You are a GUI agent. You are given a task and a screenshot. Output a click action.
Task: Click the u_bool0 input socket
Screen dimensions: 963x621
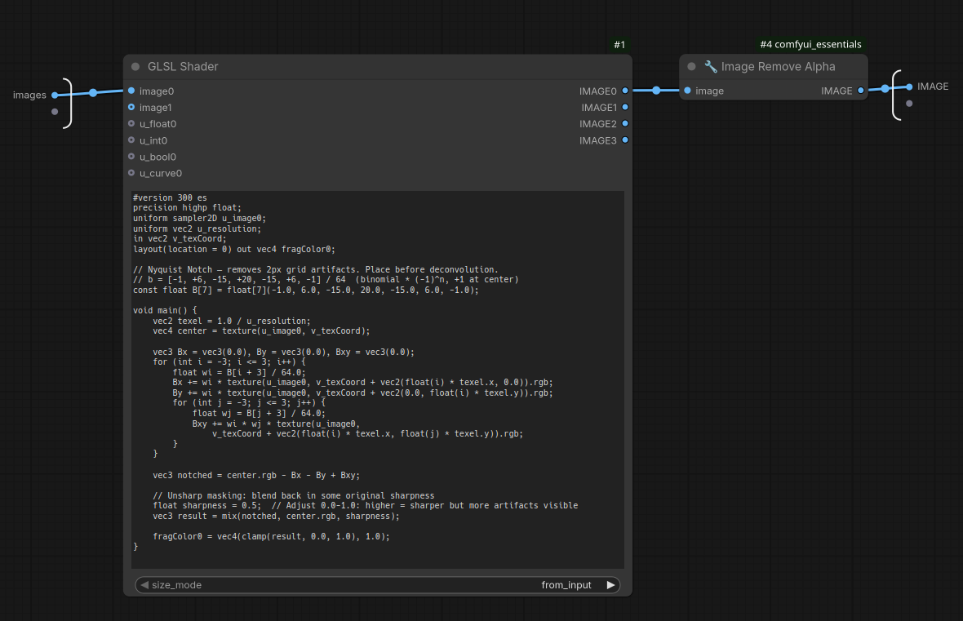131,157
